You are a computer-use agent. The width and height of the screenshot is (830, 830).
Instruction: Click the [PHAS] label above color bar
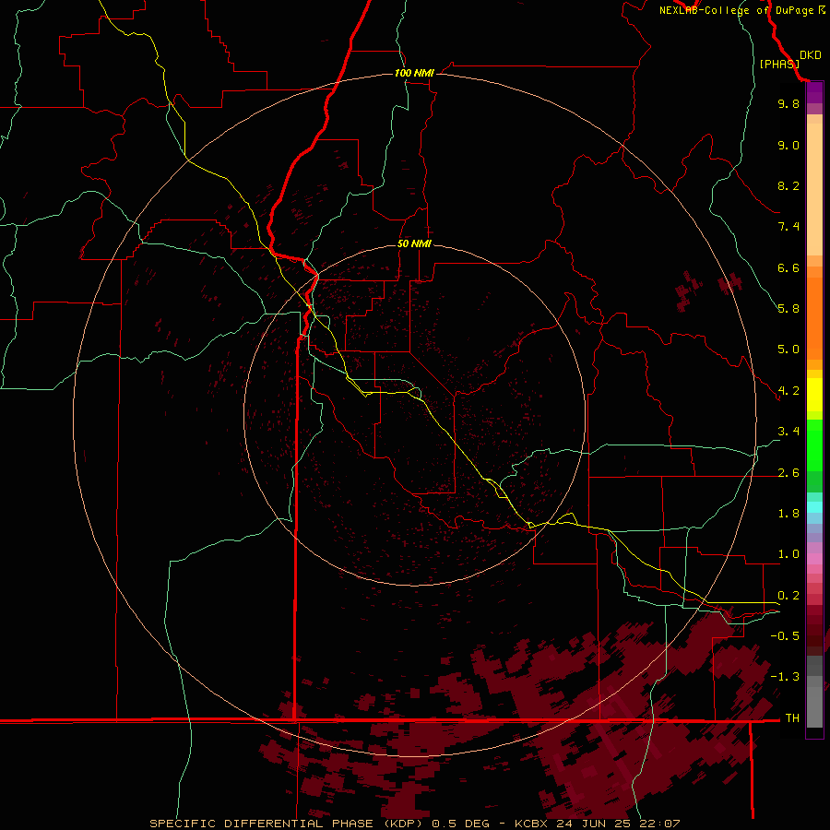click(x=779, y=64)
